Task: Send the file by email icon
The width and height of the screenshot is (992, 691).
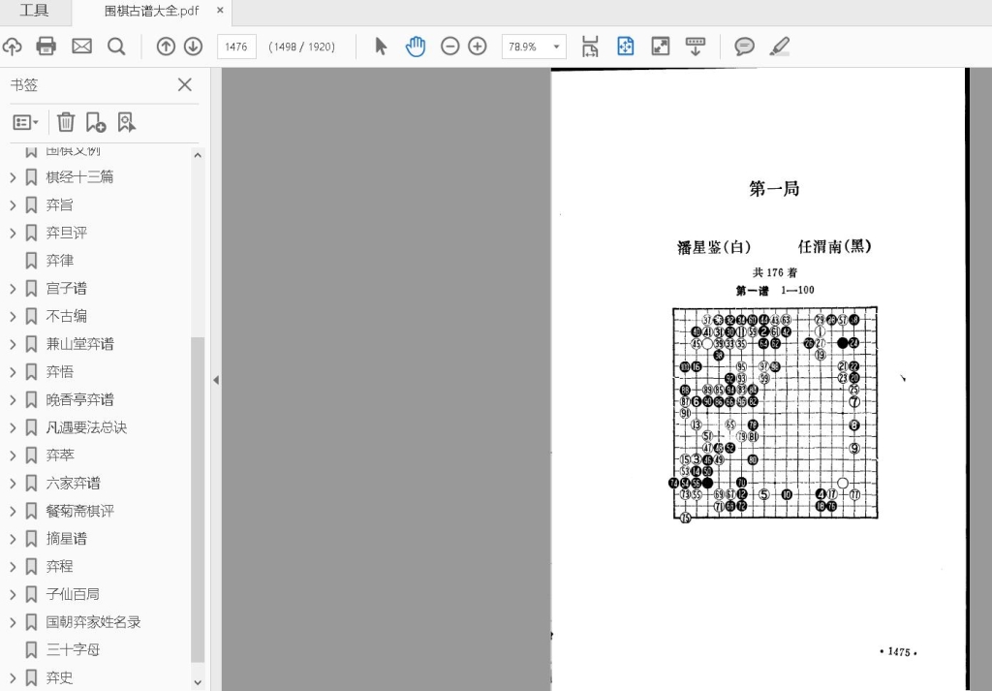Action: pyautogui.click(x=81, y=46)
